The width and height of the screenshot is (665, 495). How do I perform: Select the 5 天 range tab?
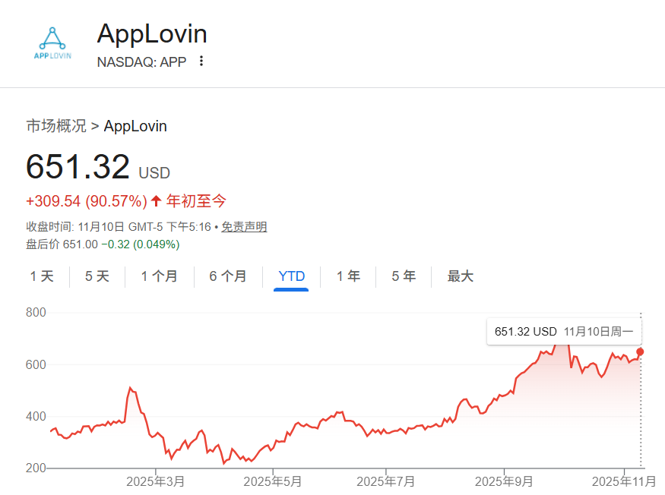(97, 276)
